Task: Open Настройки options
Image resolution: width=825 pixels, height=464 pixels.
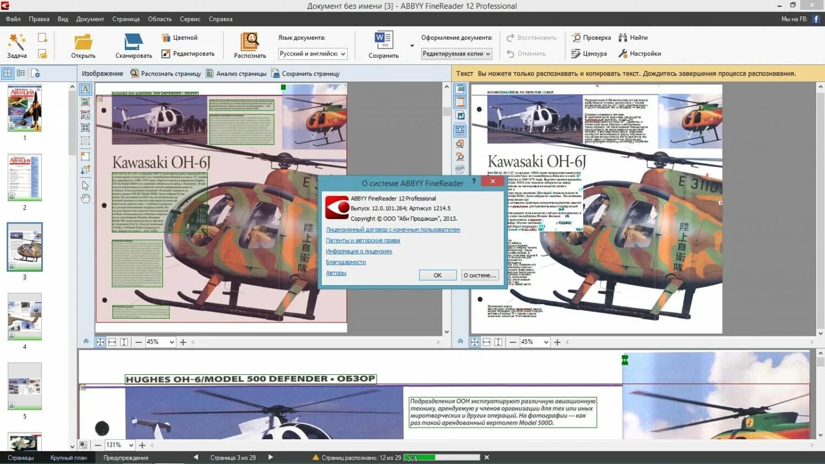Action: (640, 53)
